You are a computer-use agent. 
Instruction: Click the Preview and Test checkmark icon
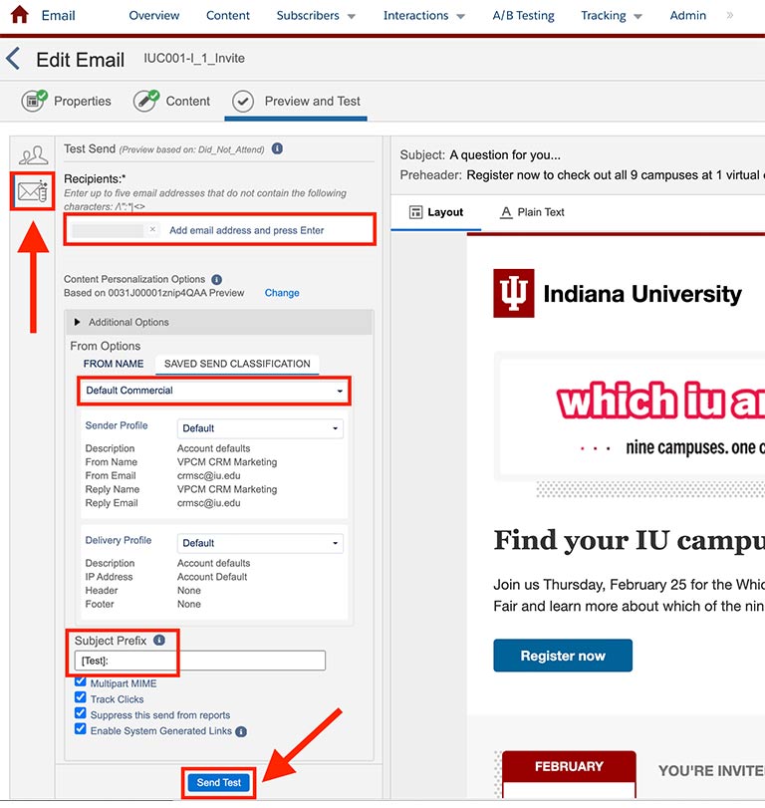(243, 101)
